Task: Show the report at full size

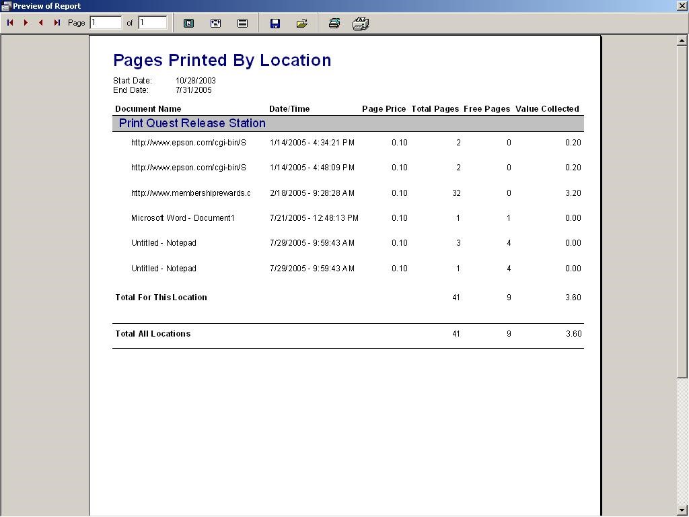Action: click(242, 23)
